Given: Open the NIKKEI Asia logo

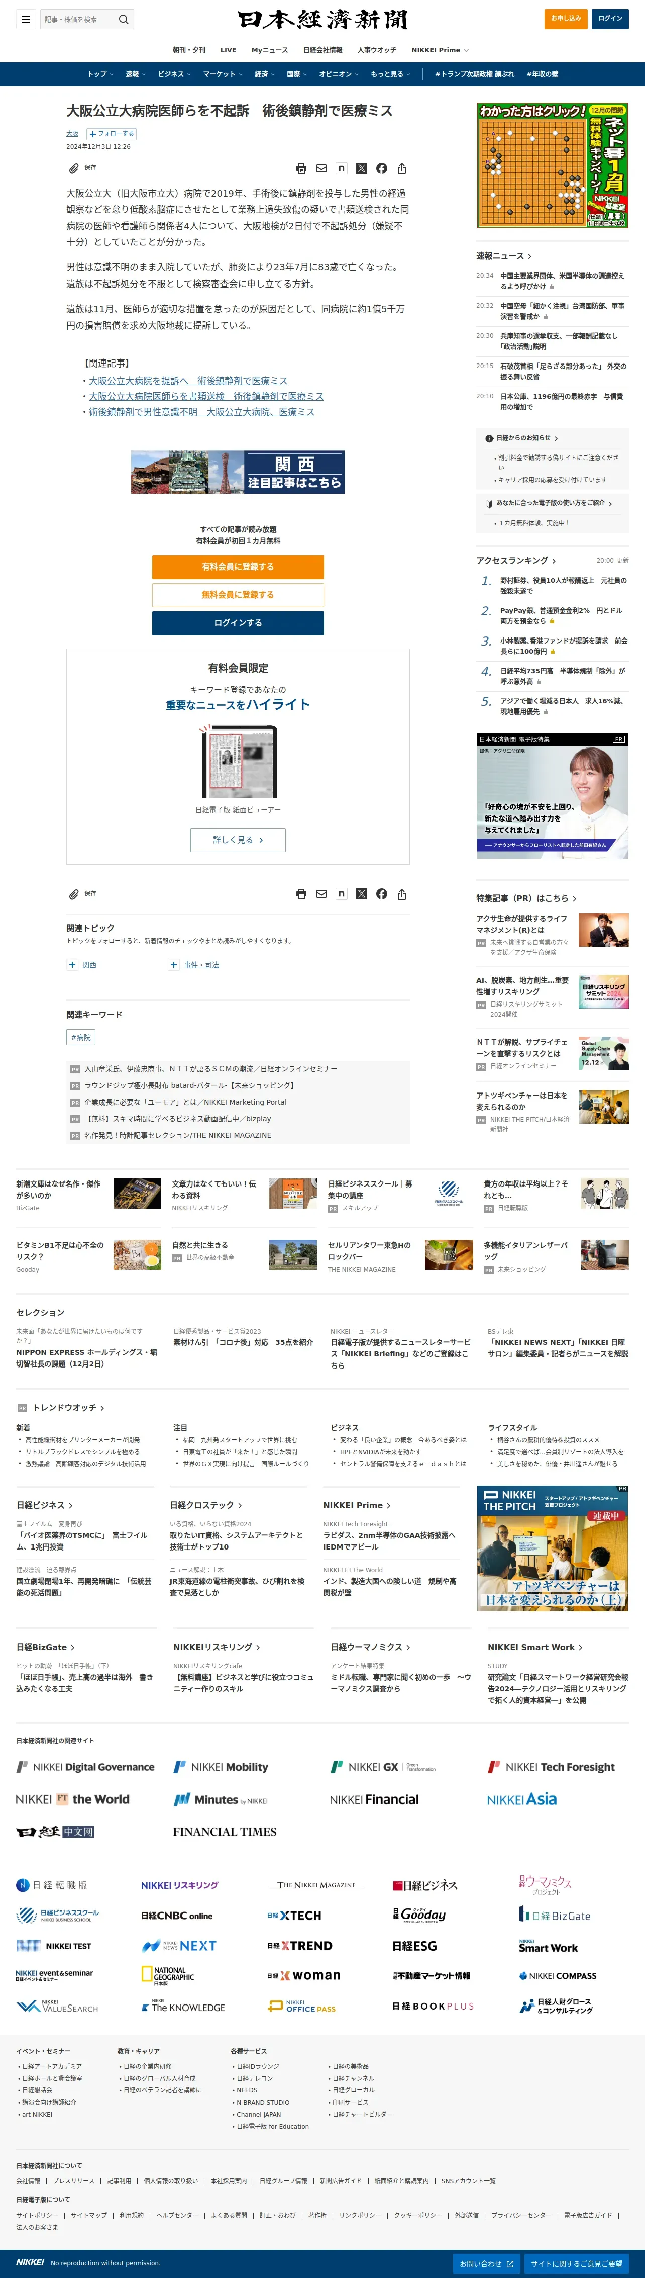Looking at the screenshot, I should [522, 1799].
